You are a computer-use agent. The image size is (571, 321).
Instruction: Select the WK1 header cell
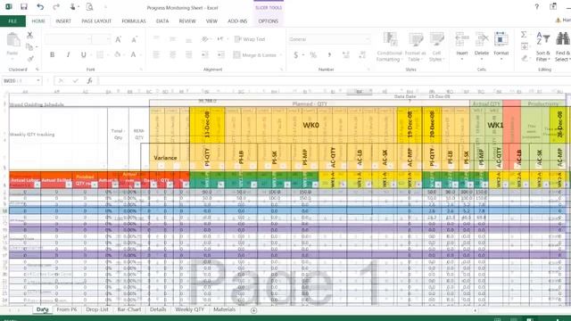click(495, 125)
